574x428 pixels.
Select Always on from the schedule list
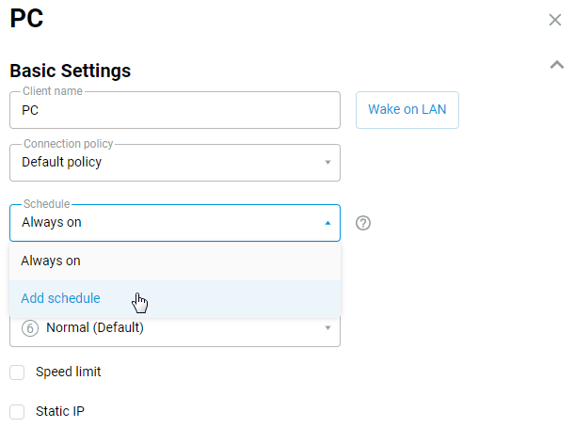point(174,261)
